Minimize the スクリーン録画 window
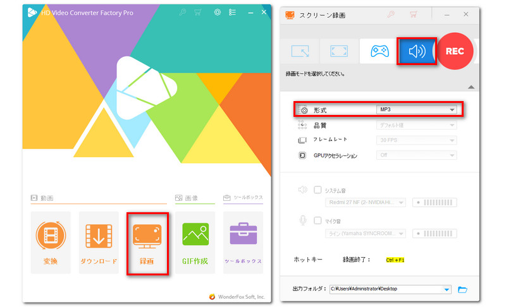This screenshot has height=307, width=506. pos(447,15)
